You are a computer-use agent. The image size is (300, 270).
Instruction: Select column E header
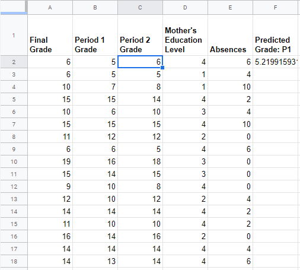(230, 8)
